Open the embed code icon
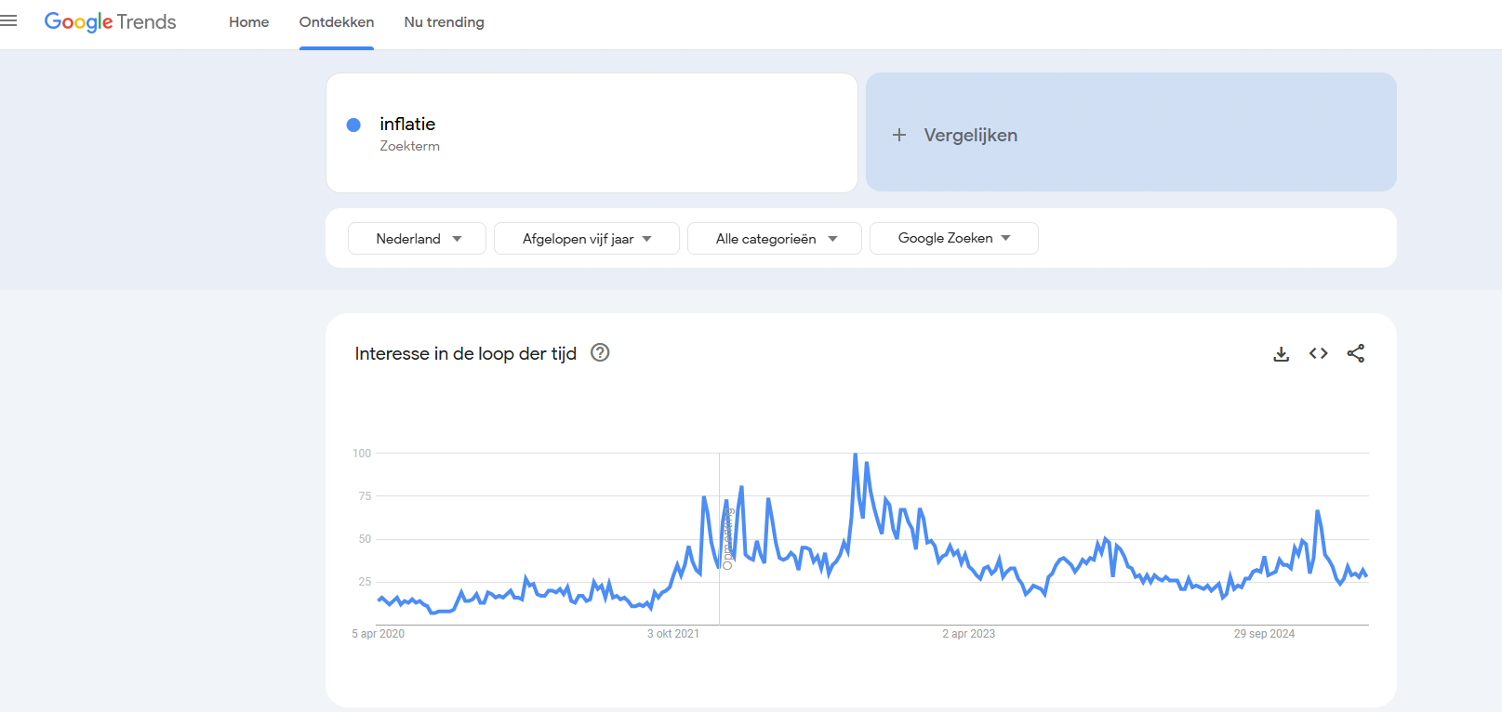Screen dimensions: 1502x712 pos(1318,353)
